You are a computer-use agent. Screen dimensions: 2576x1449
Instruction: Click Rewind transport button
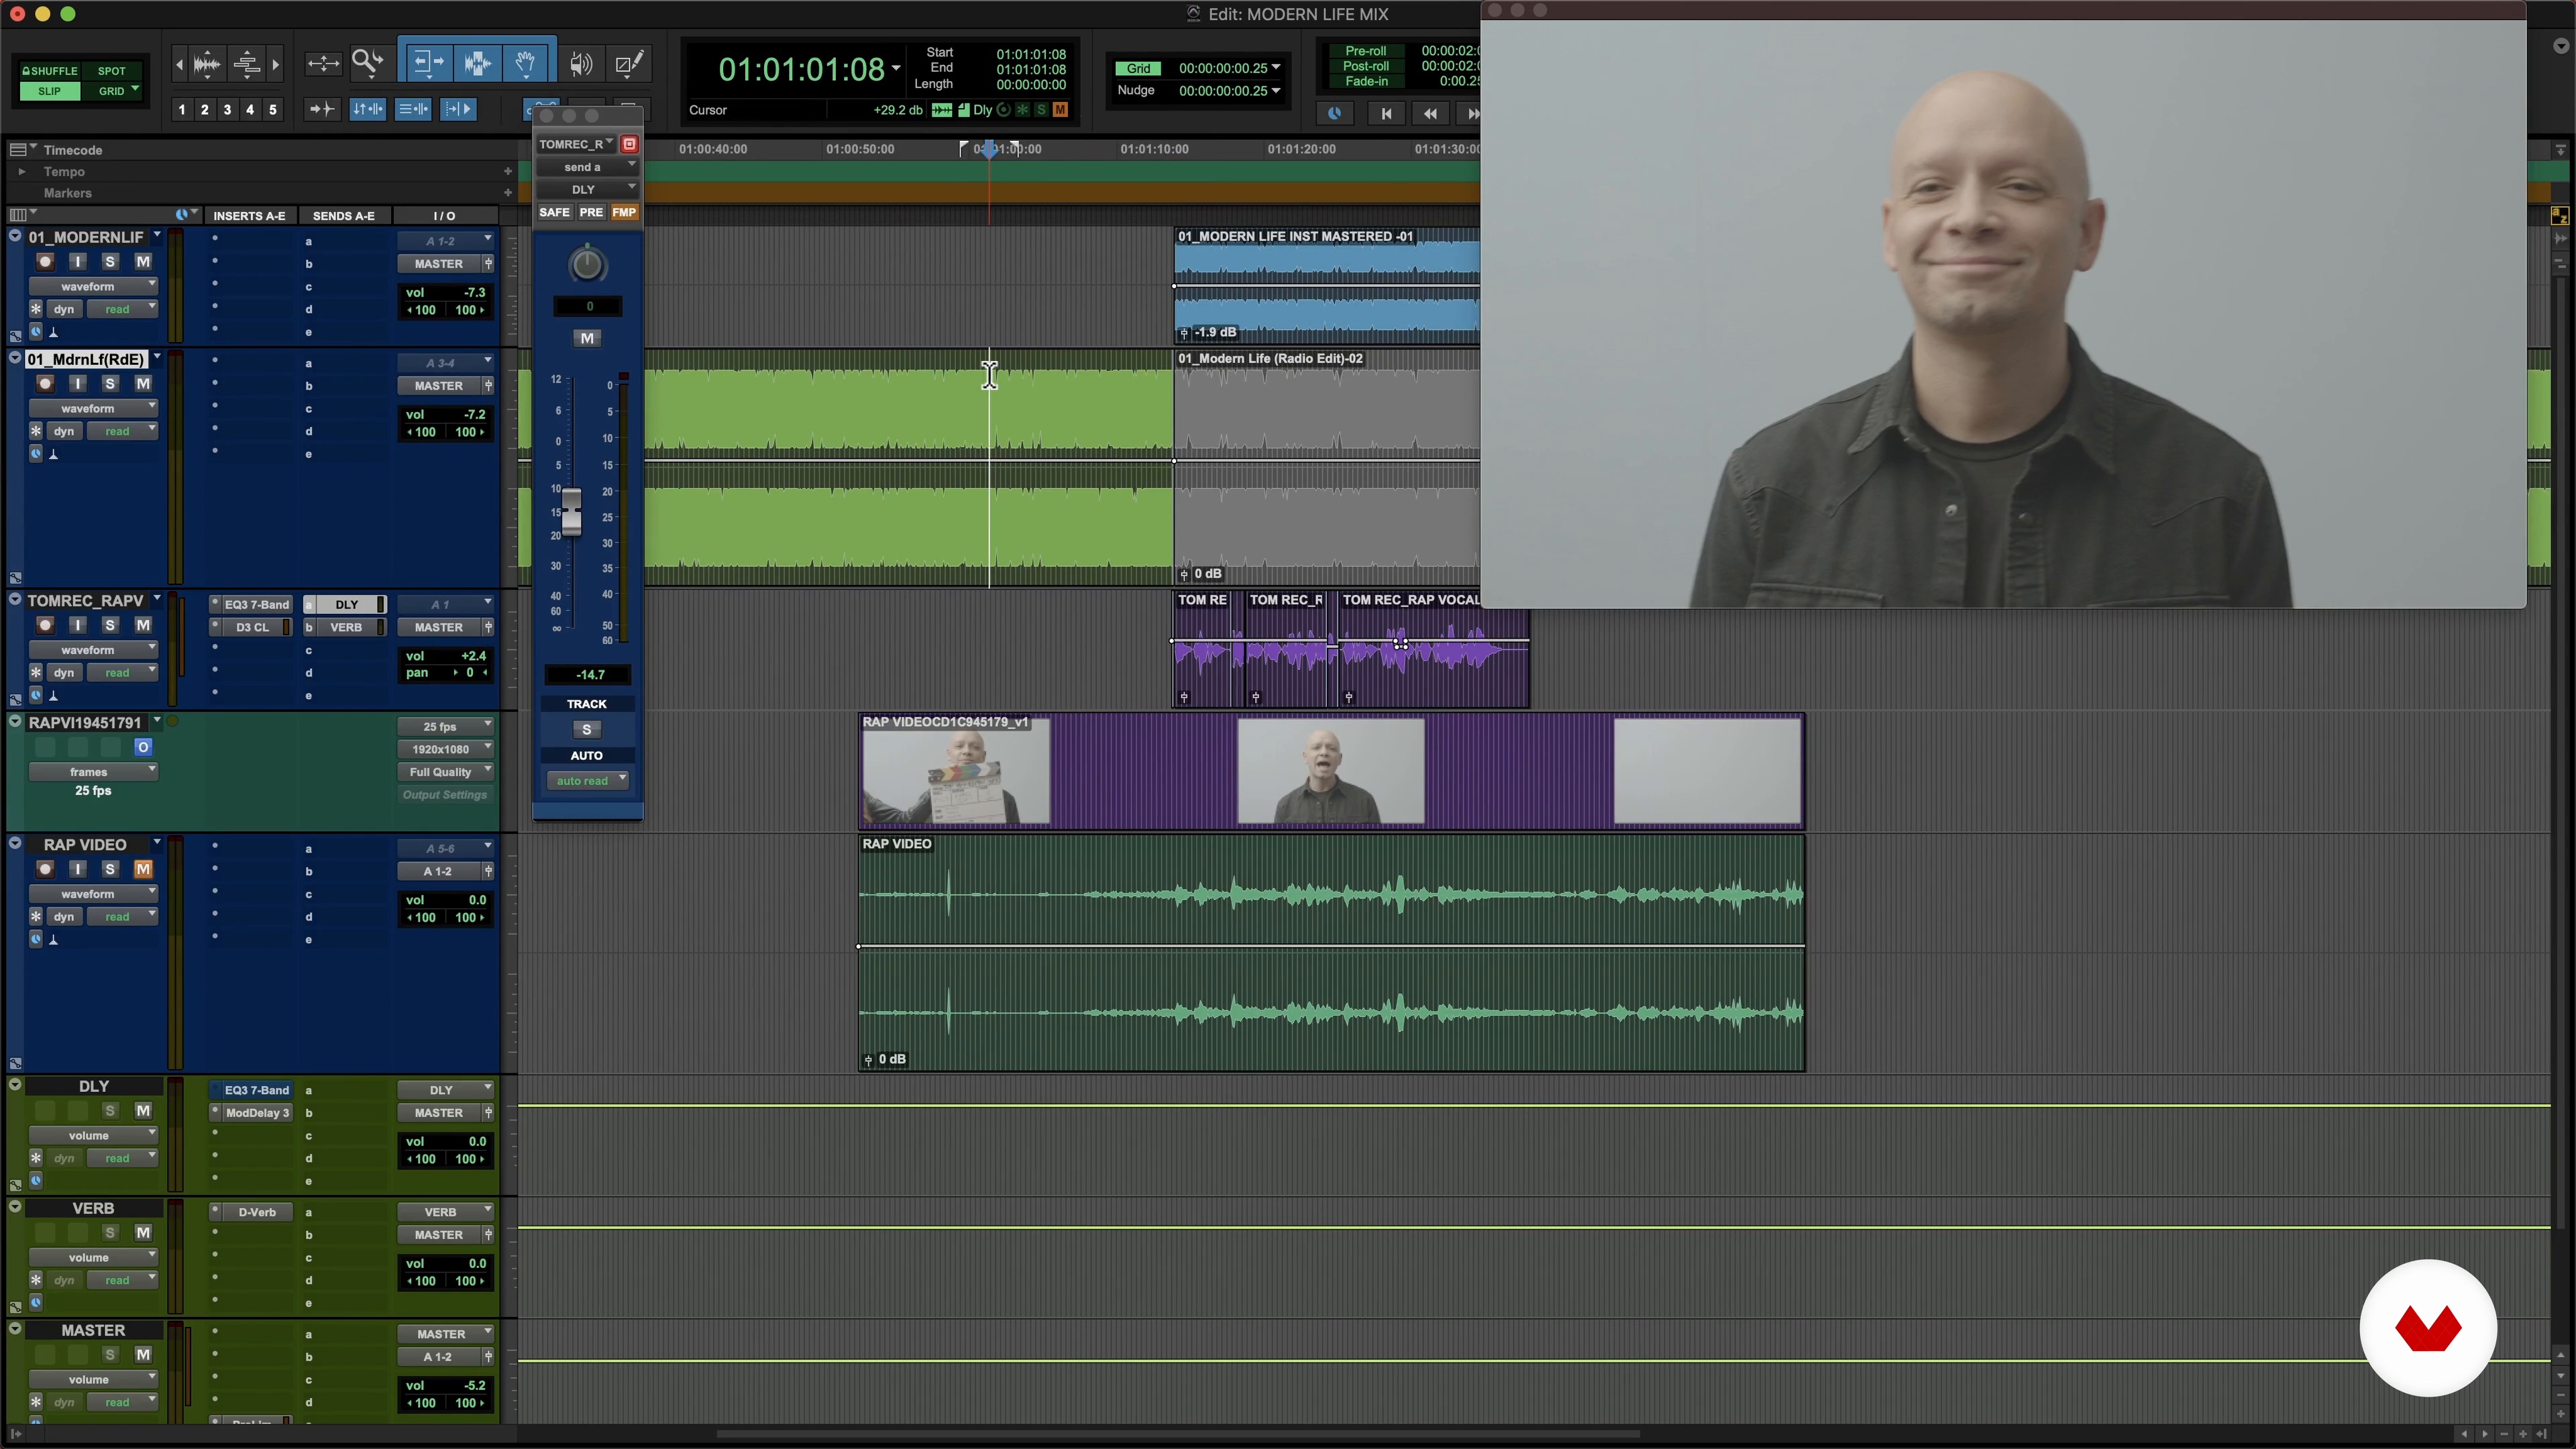click(x=1430, y=114)
